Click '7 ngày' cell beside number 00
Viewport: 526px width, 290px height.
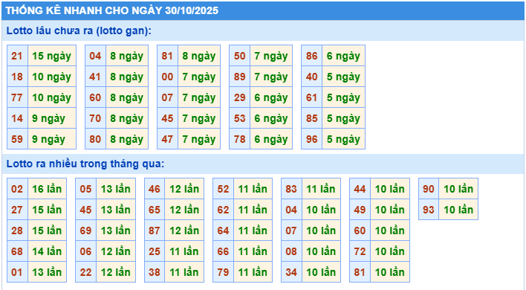click(x=199, y=77)
